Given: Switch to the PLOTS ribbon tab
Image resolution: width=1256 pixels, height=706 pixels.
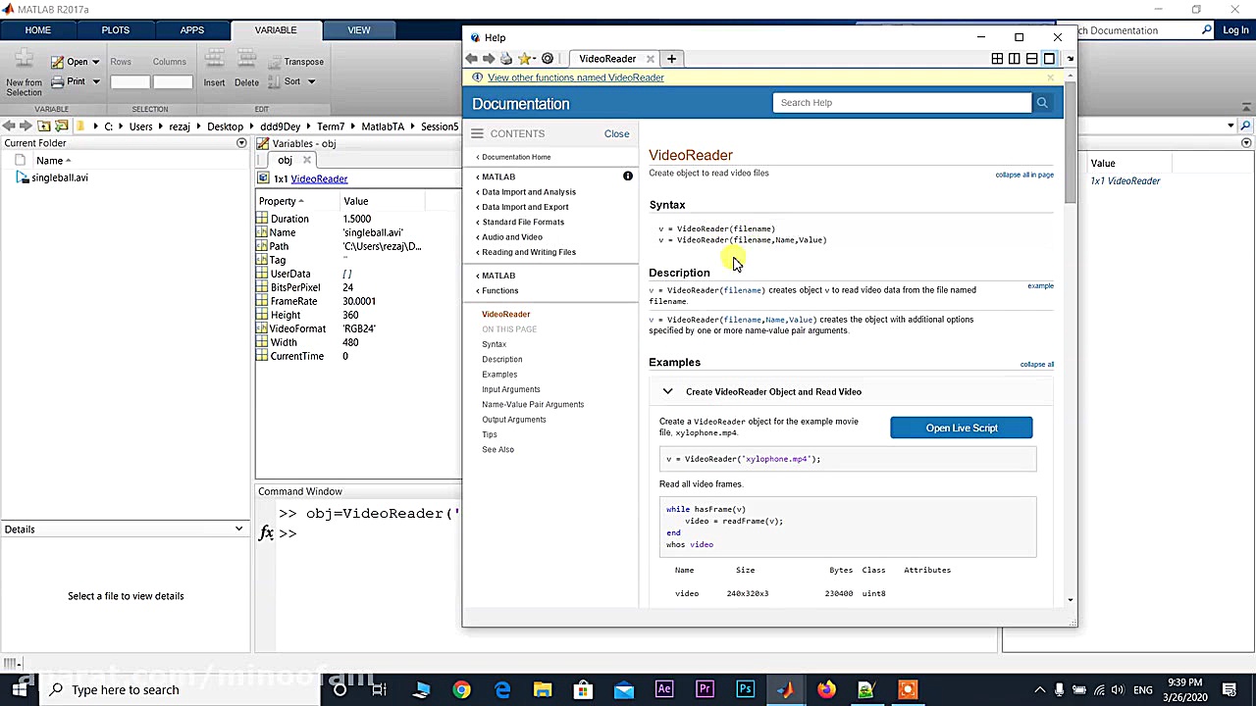Looking at the screenshot, I should pyautogui.click(x=116, y=30).
